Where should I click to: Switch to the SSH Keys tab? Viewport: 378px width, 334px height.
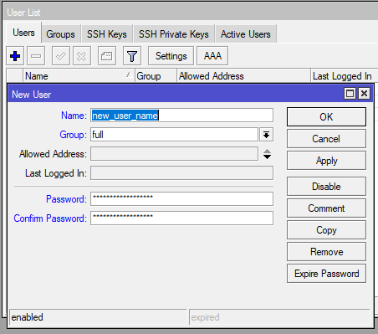pos(107,34)
